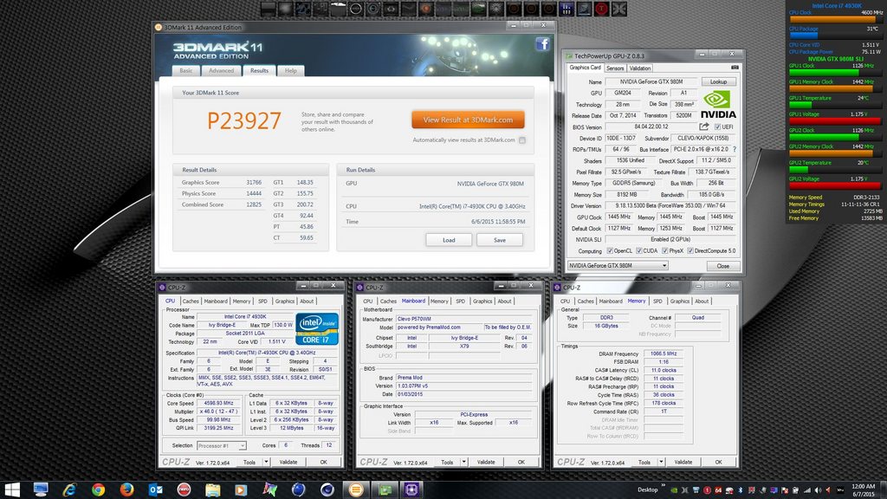
Task: Click the Close button in GPU-Z
Action: click(x=723, y=265)
